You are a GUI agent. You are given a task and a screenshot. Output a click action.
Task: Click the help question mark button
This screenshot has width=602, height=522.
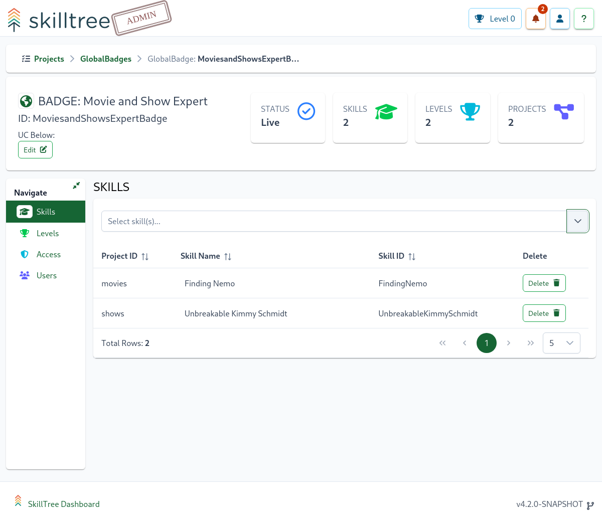583,19
